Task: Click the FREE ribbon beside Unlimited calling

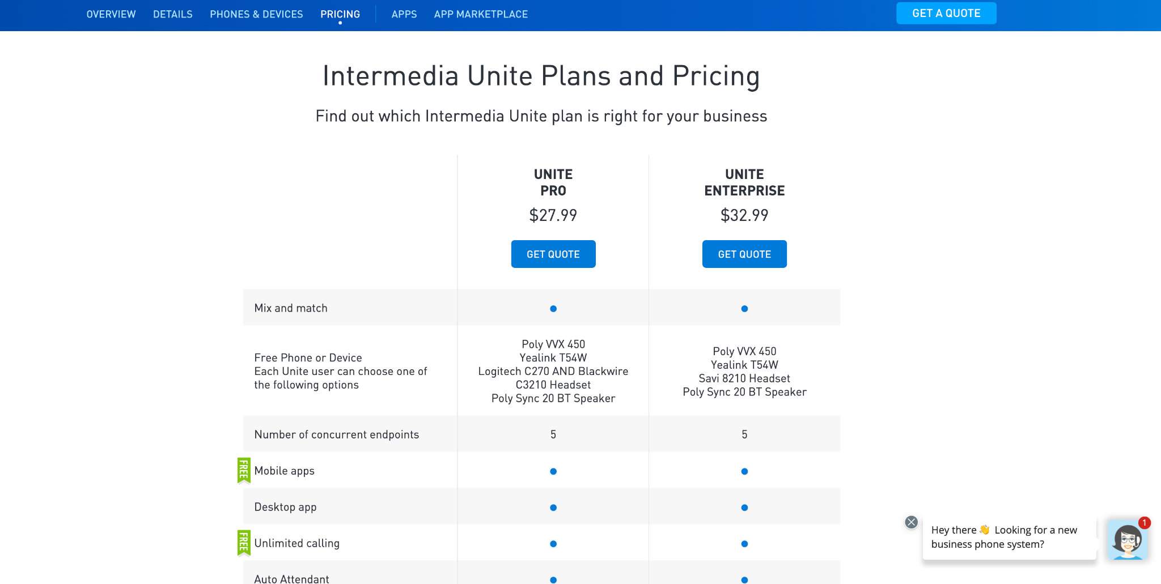Action: (x=244, y=543)
